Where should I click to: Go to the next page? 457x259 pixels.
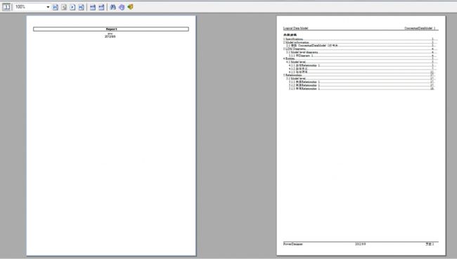click(72, 7)
